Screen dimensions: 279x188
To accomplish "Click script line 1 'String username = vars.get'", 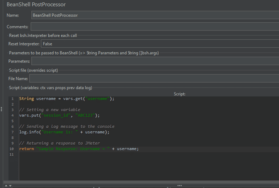I will [67, 99].
